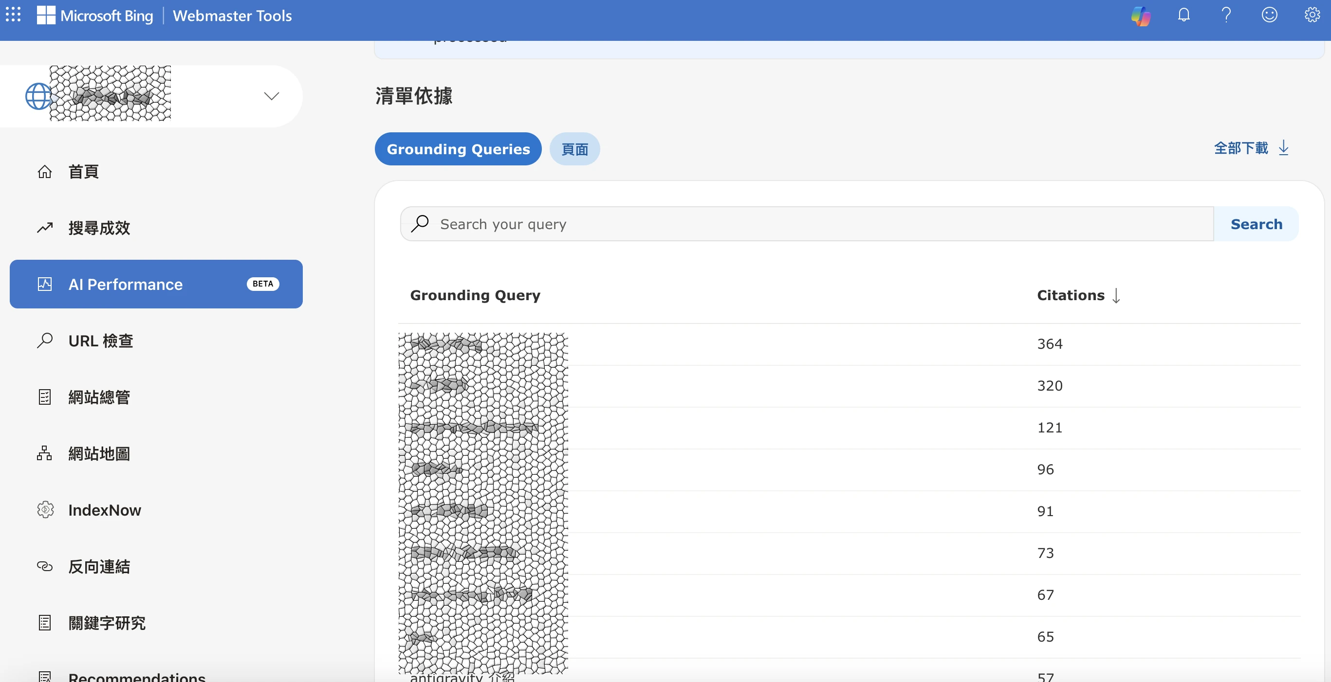Click the download arrow next to 全部下載
Viewport: 1331px width, 682px height.
1284,149
